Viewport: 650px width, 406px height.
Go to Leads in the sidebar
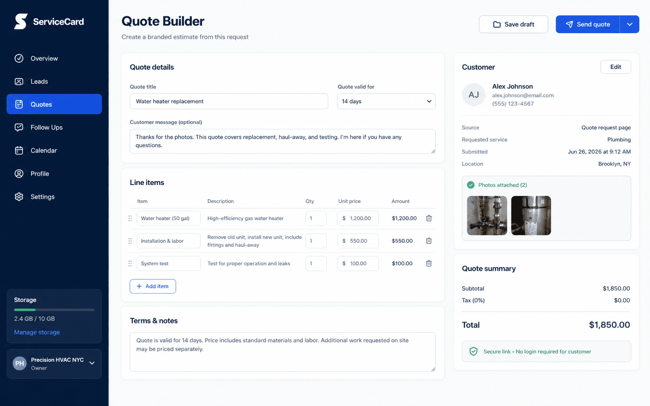pyautogui.click(x=54, y=81)
